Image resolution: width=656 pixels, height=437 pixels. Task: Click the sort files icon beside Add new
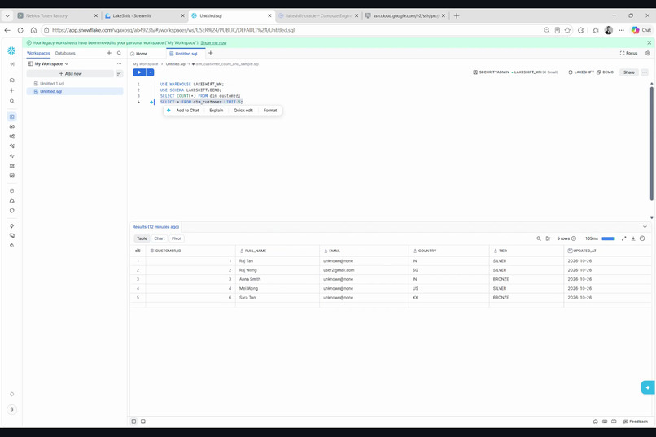pos(119,73)
